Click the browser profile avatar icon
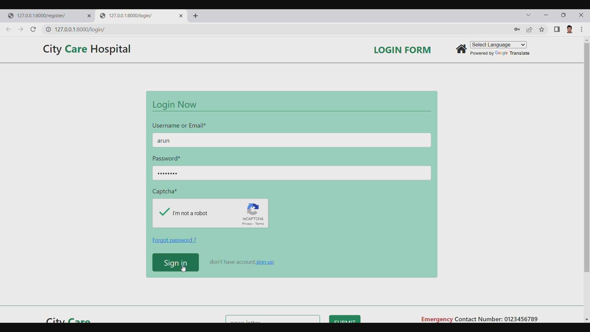This screenshot has height=332, width=590. click(x=570, y=30)
